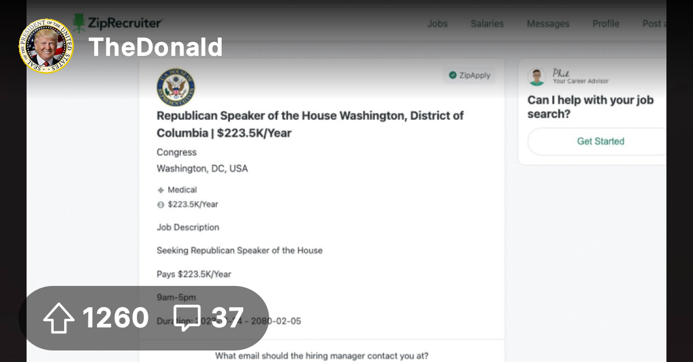Click the TheDonald community name
Screen dimensions: 693x362
point(155,47)
